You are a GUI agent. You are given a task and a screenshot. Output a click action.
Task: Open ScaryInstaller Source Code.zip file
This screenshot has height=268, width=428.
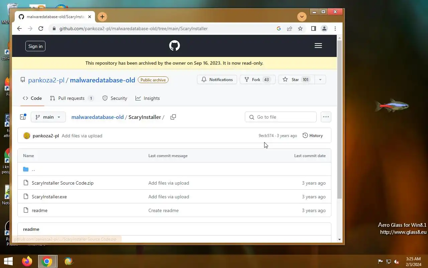click(63, 183)
